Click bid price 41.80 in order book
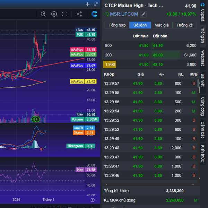 144,46
